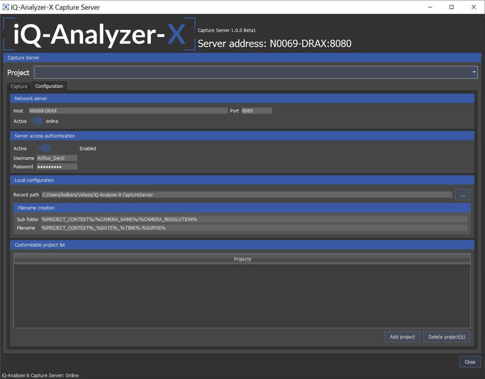Click the 'Capture Server 1.0.0 Beta1' version text
Screen dimensions: 485x379
pyautogui.click(x=226, y=30)
